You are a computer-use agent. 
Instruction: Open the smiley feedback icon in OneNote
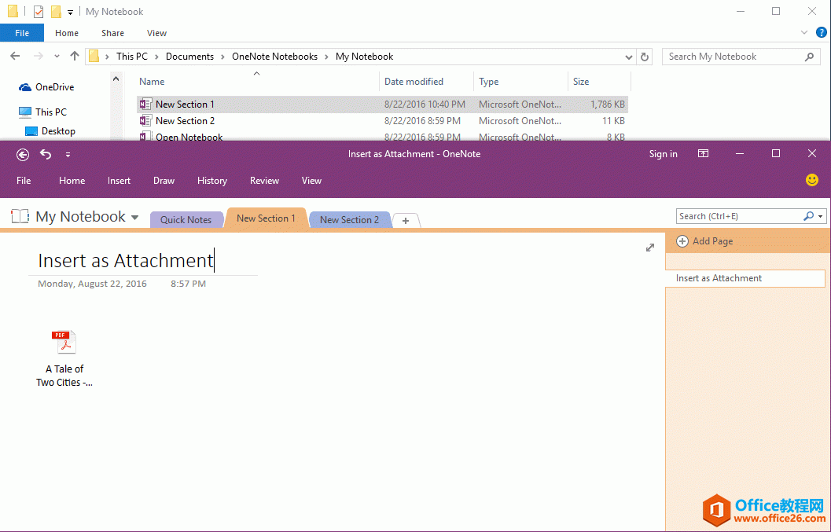coord(811,180)
